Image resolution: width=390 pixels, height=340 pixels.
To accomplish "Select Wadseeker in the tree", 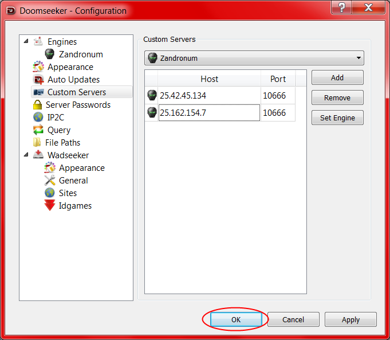I will 68,155.
